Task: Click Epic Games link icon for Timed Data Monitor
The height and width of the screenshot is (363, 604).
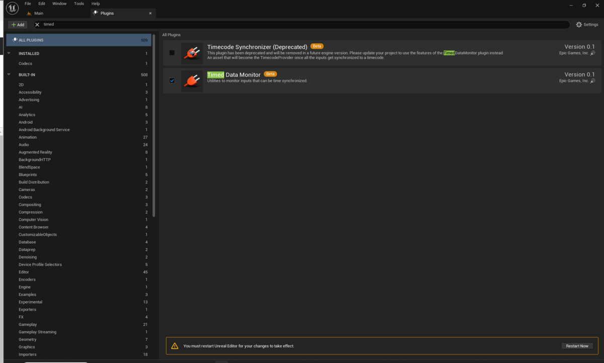Action: [x=593, y=80]
